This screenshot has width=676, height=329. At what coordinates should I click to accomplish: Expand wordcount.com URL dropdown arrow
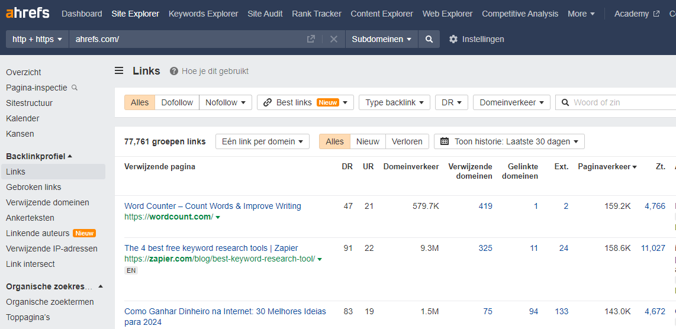[x=218, y=217]
